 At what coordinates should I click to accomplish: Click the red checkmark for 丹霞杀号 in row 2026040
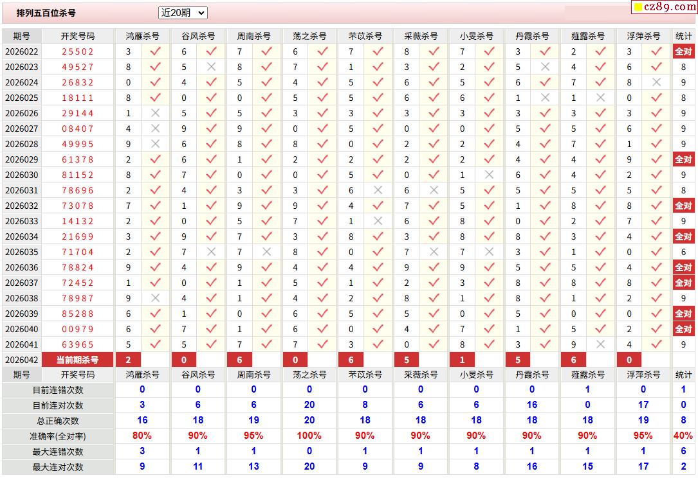(x=545, y=329)
